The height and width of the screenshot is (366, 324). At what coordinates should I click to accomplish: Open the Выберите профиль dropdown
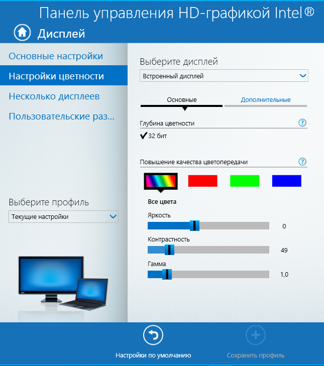click(63, 217)
